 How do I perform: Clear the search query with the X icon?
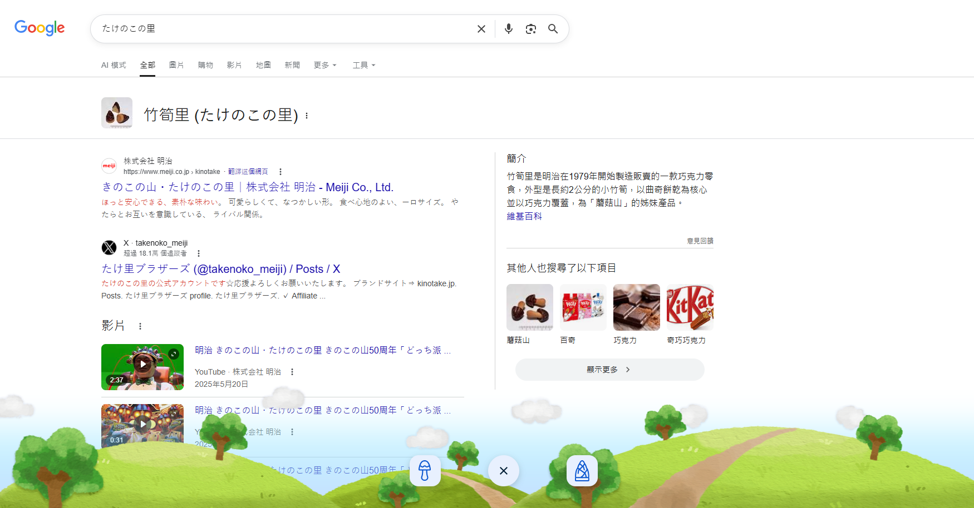coord(481,28)
